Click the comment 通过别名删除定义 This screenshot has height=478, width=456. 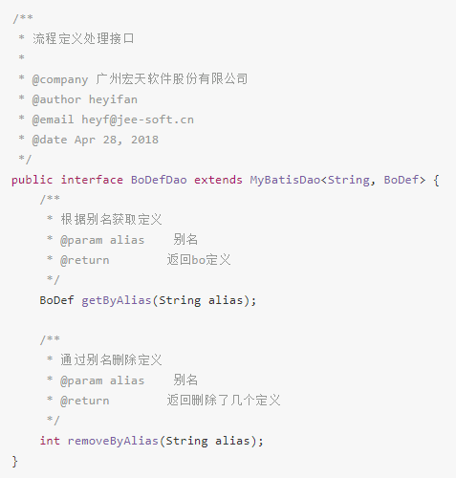pyautogui.click(x=111, y=359)
